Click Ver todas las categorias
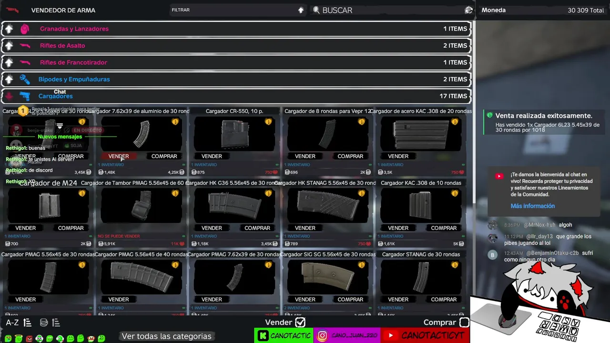Screen dimensions: 610x343 166,336
